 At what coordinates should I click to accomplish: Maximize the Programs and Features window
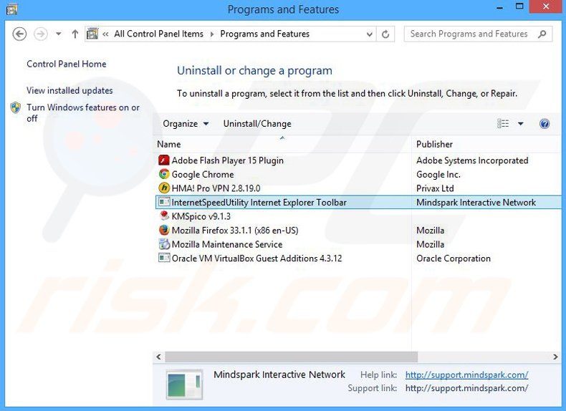click(x=519, y=7)
